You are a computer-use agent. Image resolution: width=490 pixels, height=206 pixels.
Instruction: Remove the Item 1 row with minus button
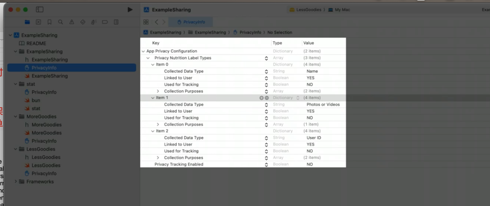tap(267, 98)
